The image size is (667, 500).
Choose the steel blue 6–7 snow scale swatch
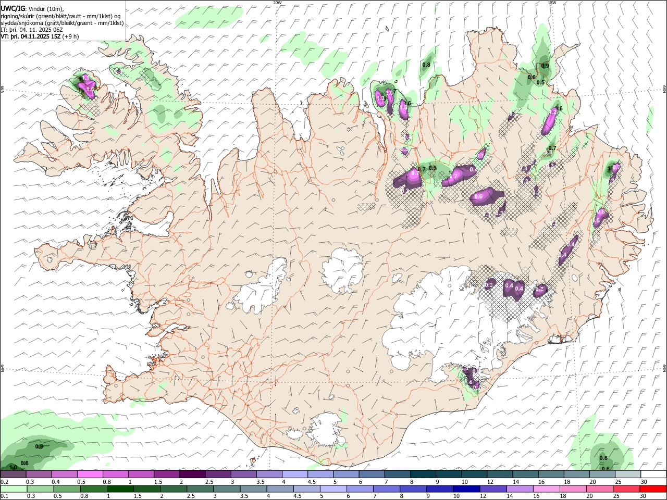(372, 474)
